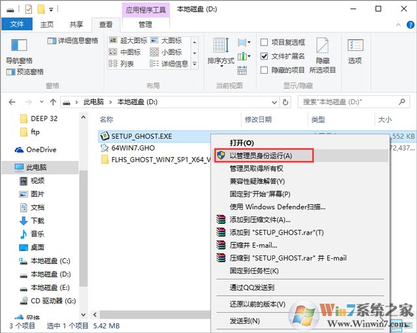This screenshot has height=333, width=417.
Task: Scan with Windows Defender menu item
Action: pyautogui.click(x=302, y=207)
